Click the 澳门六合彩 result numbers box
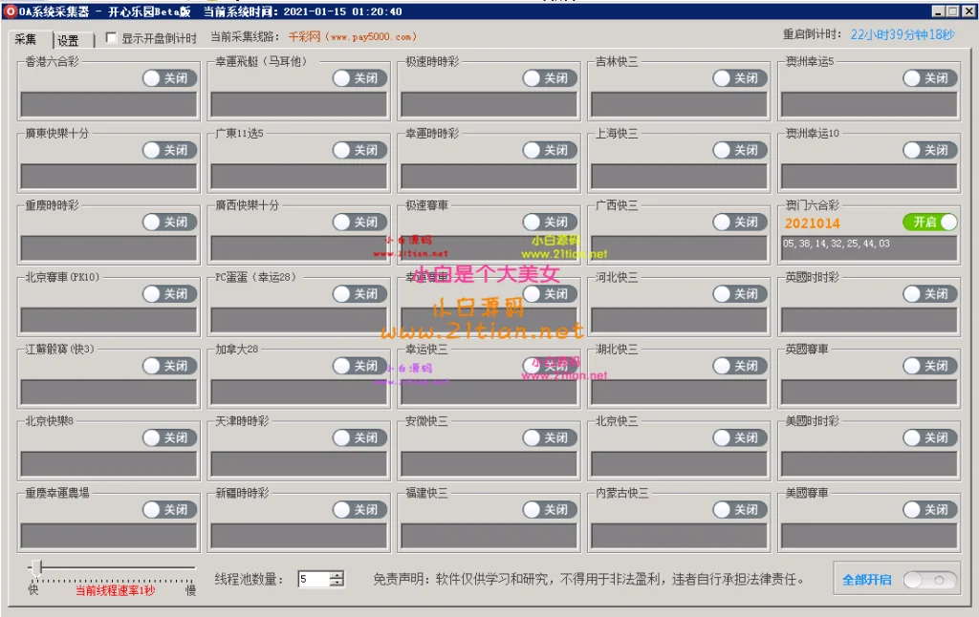 click(x=868, y=247)
